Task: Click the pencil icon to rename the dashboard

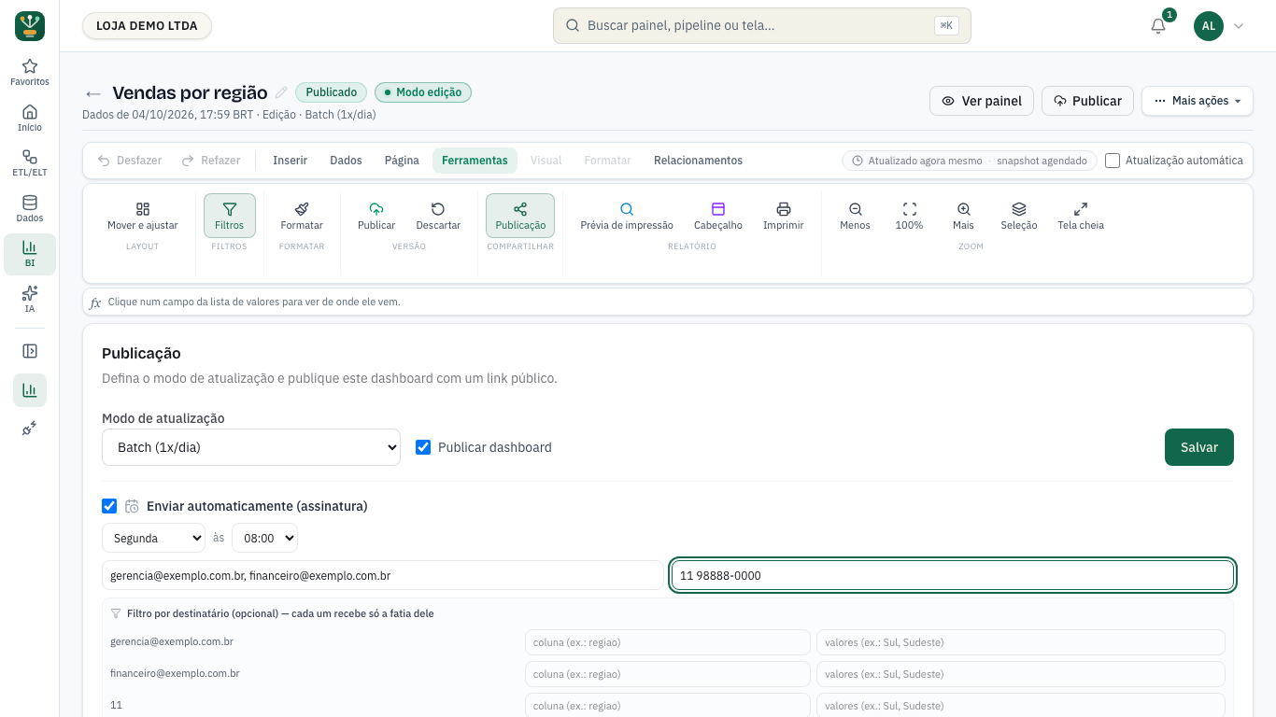Action: click(281, 92)
